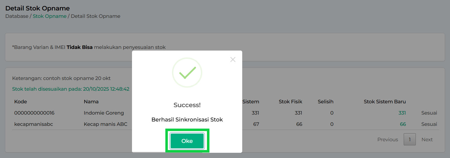Click the Stok Fisik column header

290,102
